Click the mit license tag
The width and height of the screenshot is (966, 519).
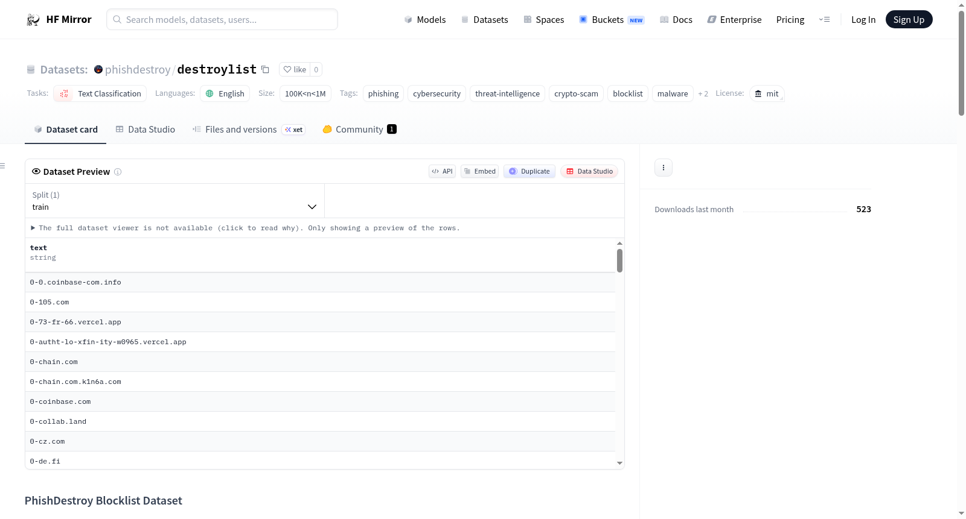[x=767, y=93]
